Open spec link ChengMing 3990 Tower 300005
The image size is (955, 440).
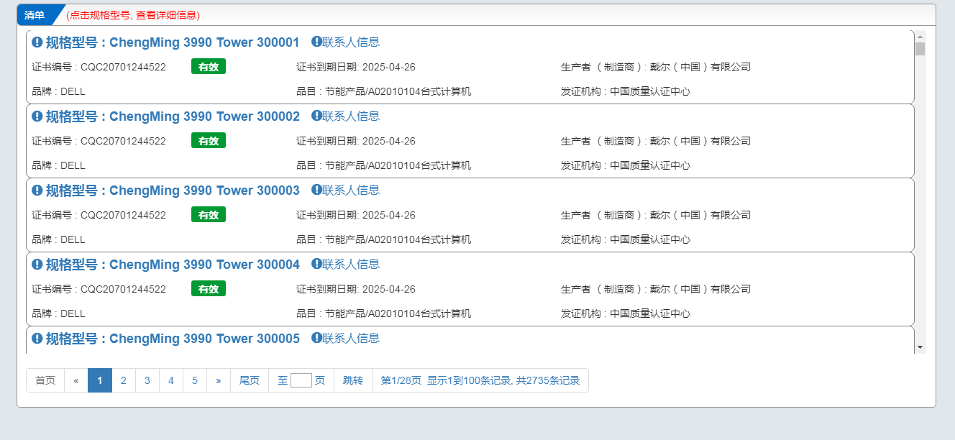tap(173, 339)
